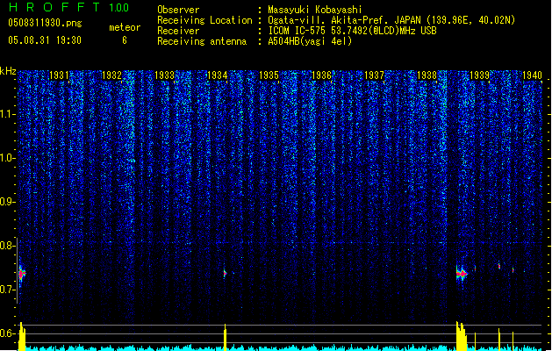552x351 pixels.
Task: Click the 1937 time marker
Action: pos(374,75)
